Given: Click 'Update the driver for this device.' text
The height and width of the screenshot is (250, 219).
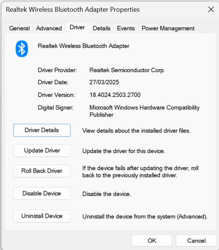Looking at the screenshot, I should [123, 151].
